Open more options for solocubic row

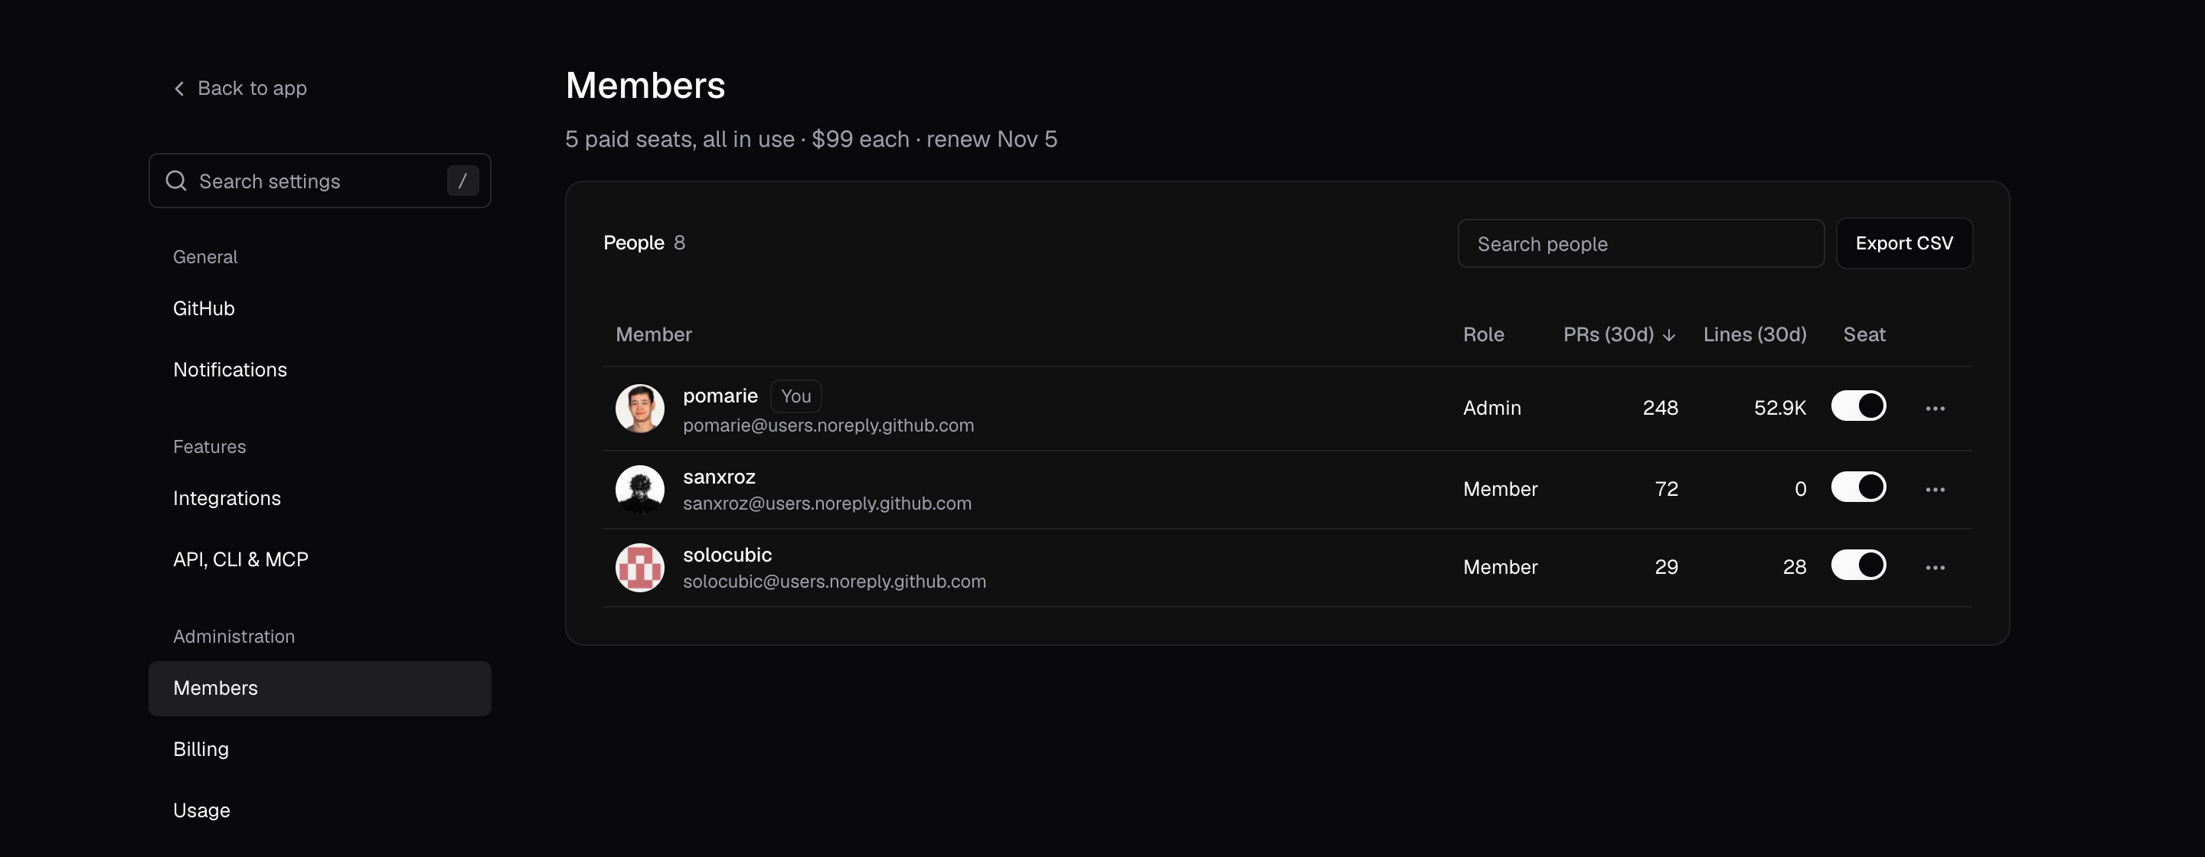[x=1935, y=568]
